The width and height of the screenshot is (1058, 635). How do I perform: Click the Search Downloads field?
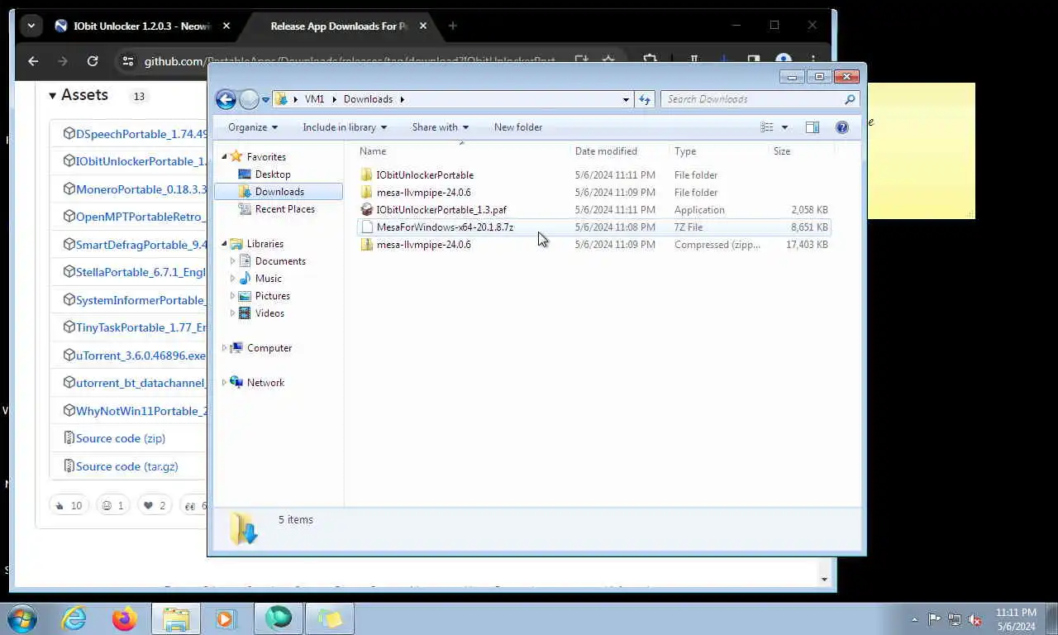click(759, 99)
